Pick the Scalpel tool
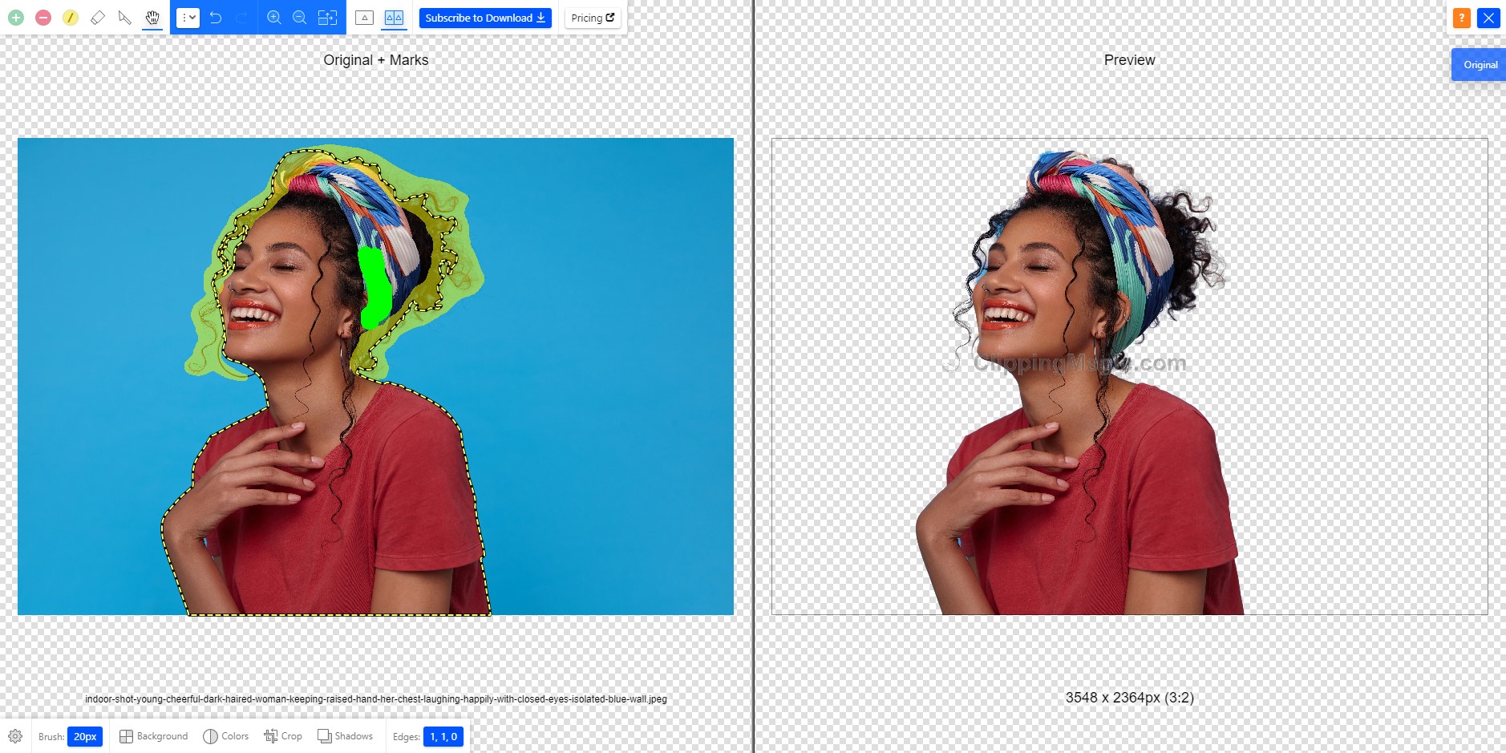 click(125, 18)
